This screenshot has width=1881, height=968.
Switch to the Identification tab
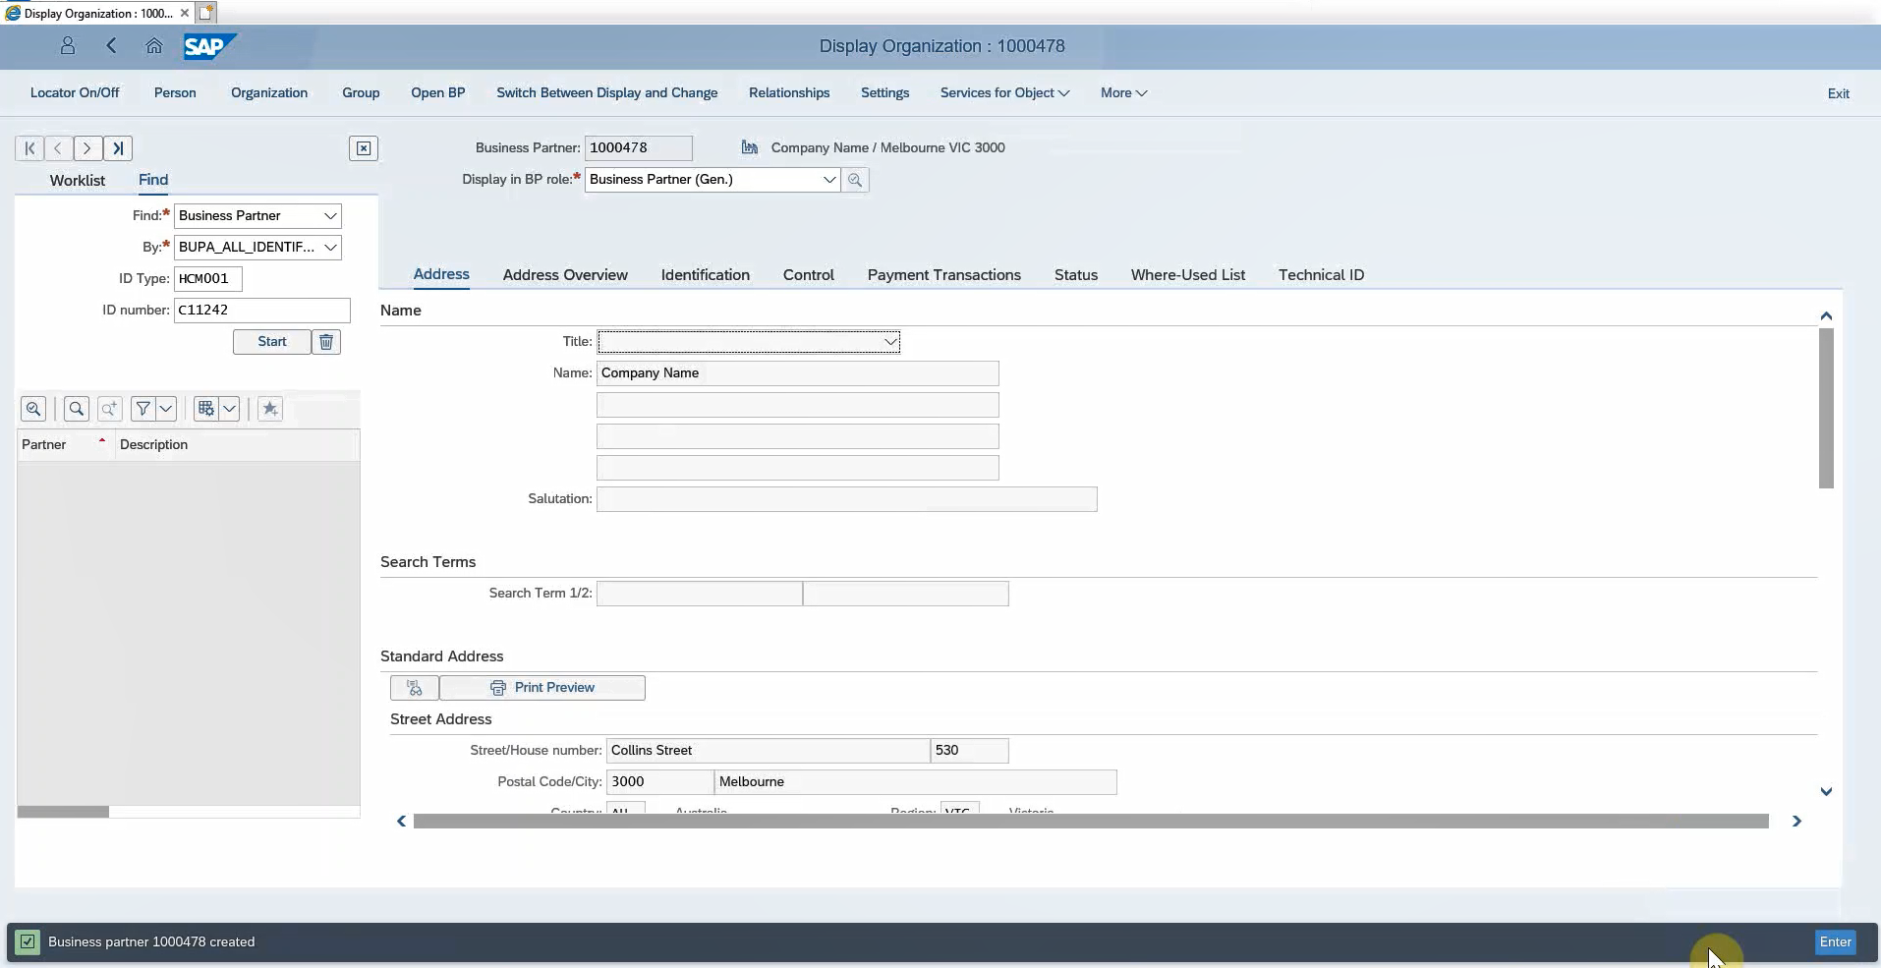705,275
